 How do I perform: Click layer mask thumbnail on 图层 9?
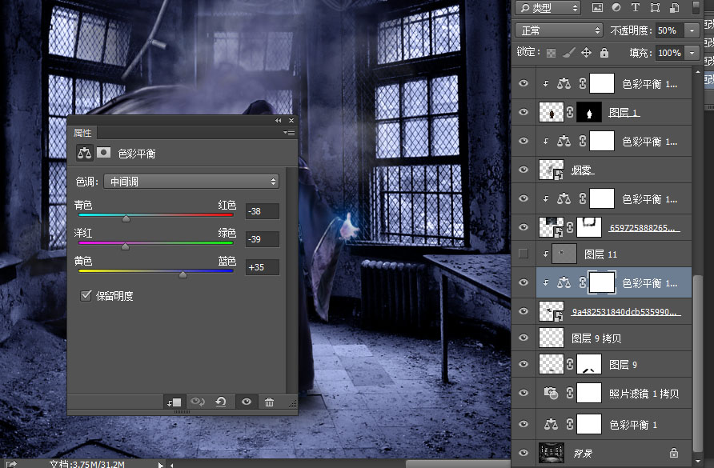tap(589, 364)
